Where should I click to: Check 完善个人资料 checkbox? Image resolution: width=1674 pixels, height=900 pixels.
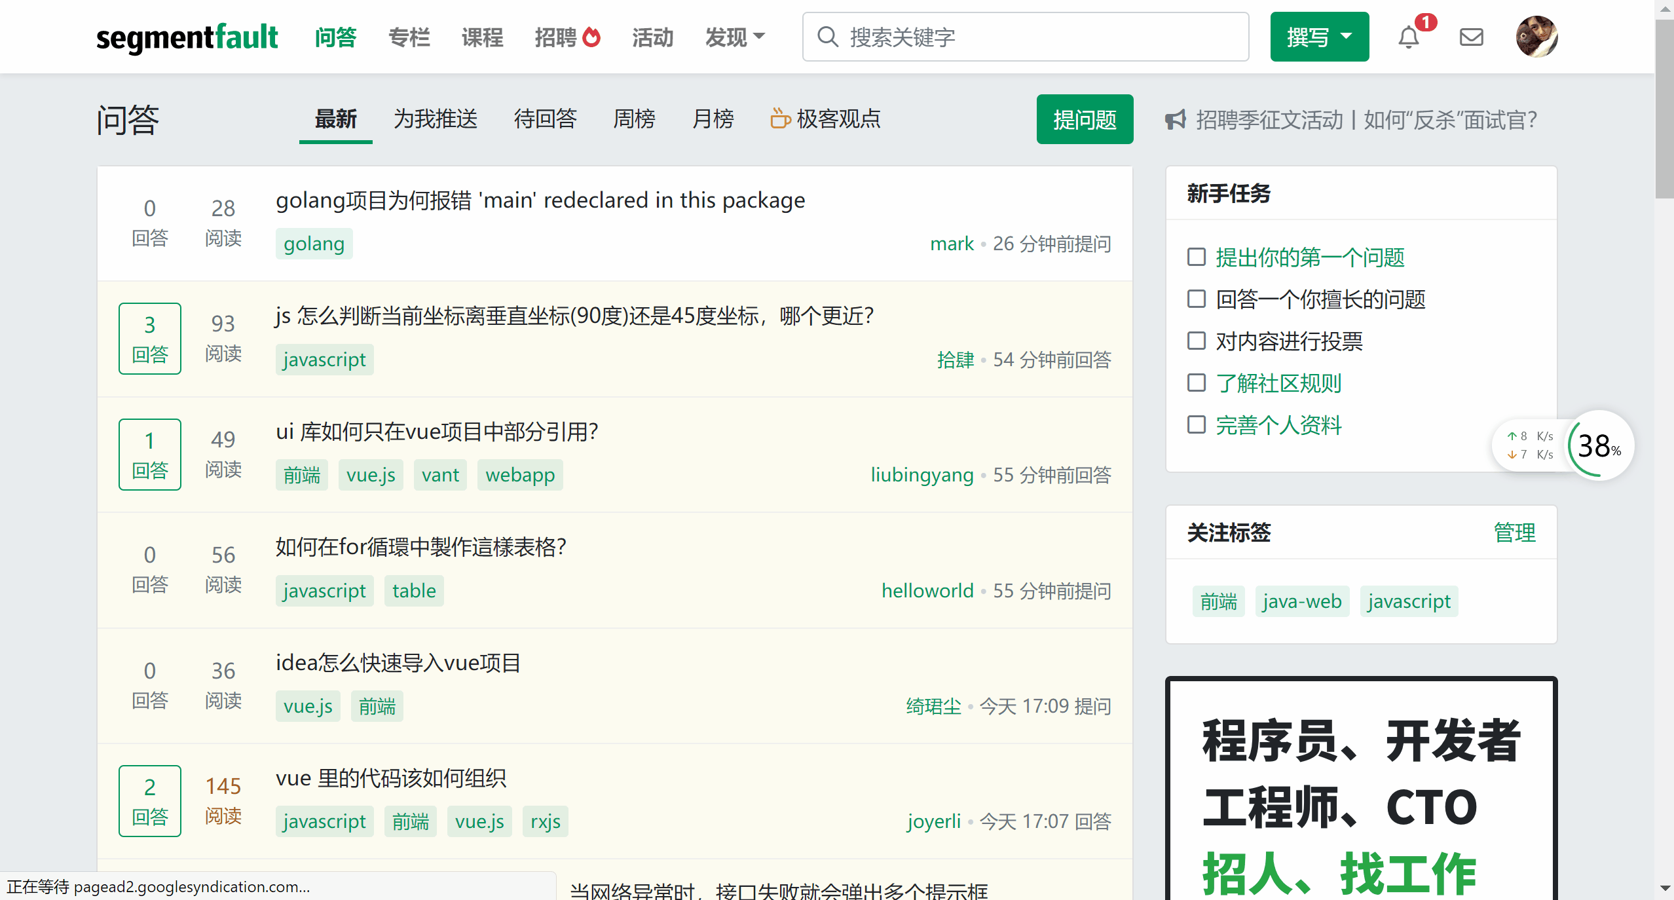(x=1197, y=424)
